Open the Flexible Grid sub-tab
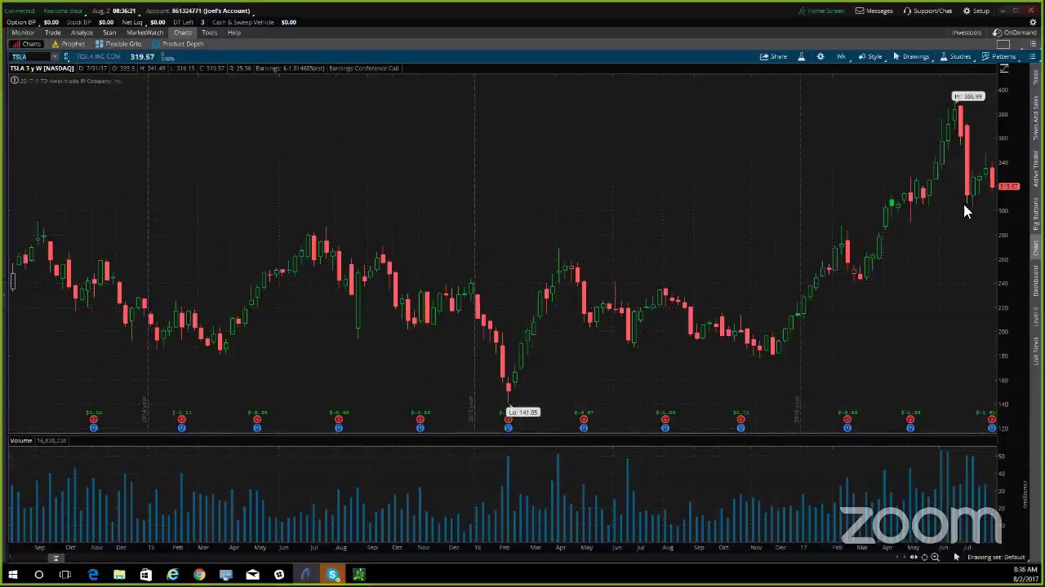1045x587 pixels. tap(118, 44)
